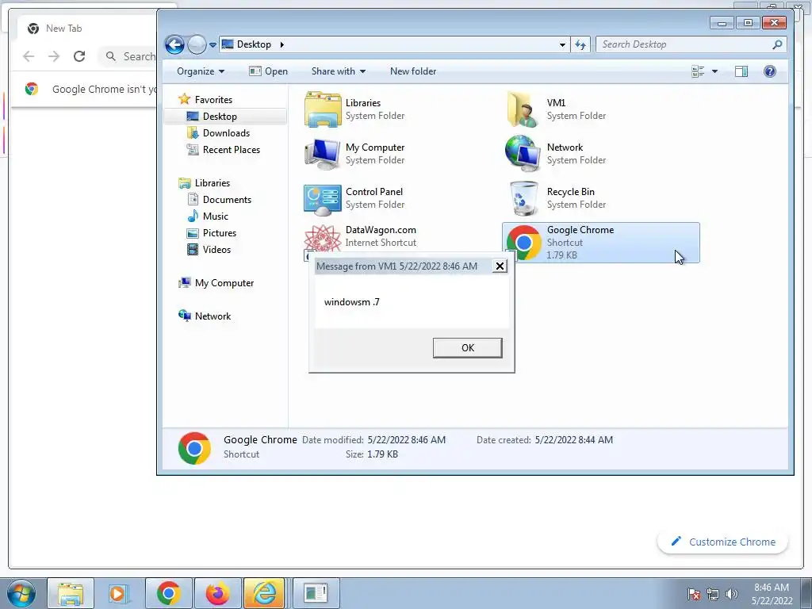Screen dimensions: 812x609
Task: Select Documents in the navigation pane
Action: [219, 199]
